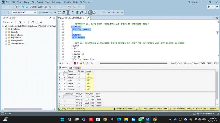The height and width of the screenshot is (123, 220).
Task: Expand the Server Objects folder
Action: click(x=6, y=35)
